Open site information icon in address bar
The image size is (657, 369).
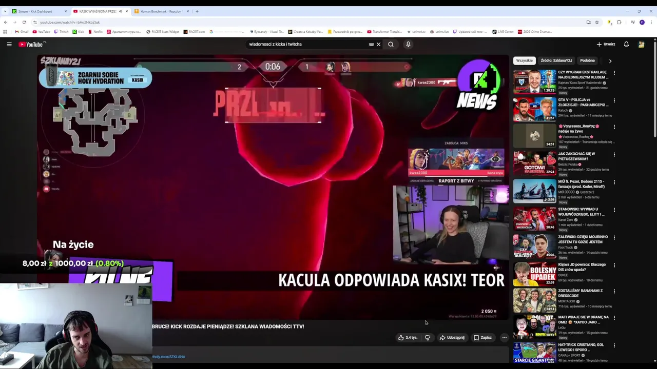pyautogui.click(x=35, y=22)
